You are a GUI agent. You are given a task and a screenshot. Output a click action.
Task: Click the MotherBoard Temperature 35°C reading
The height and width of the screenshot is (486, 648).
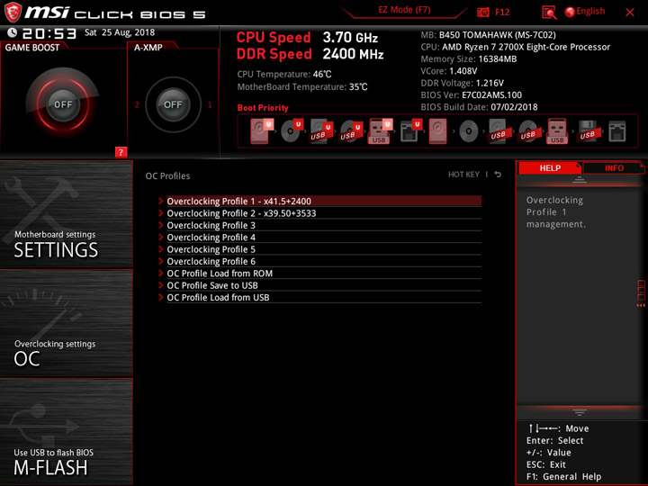coord(302,86)
